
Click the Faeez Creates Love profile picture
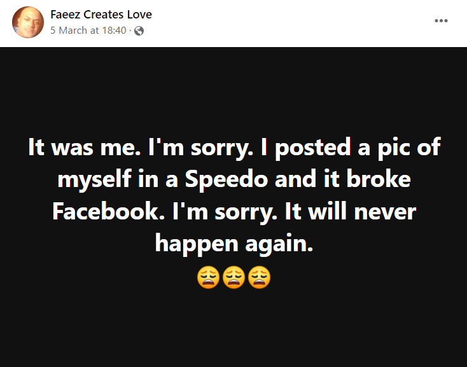click(28, 22)
